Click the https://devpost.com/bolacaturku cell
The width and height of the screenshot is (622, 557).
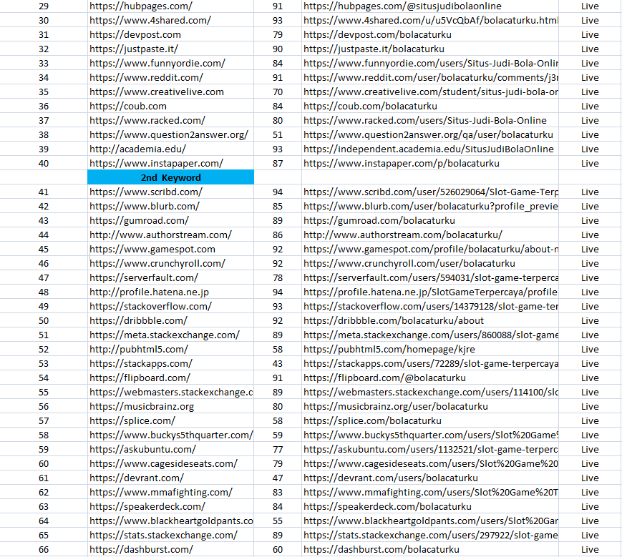(x=430, y=34)
